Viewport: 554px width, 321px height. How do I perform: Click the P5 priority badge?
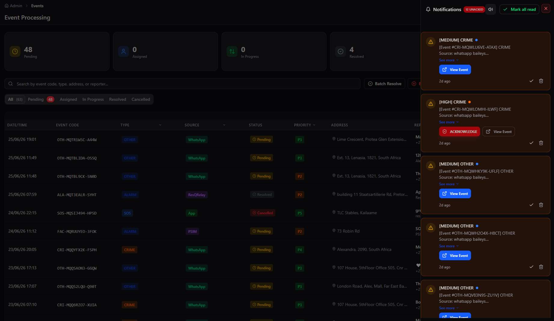tap(300, 213)
